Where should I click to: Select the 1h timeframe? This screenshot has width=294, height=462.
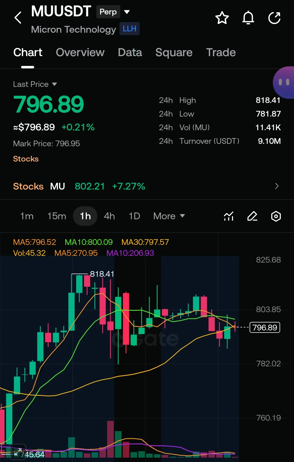[85, 216]
